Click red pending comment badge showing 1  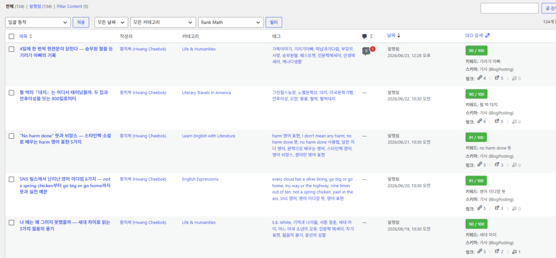click(373, 49)
